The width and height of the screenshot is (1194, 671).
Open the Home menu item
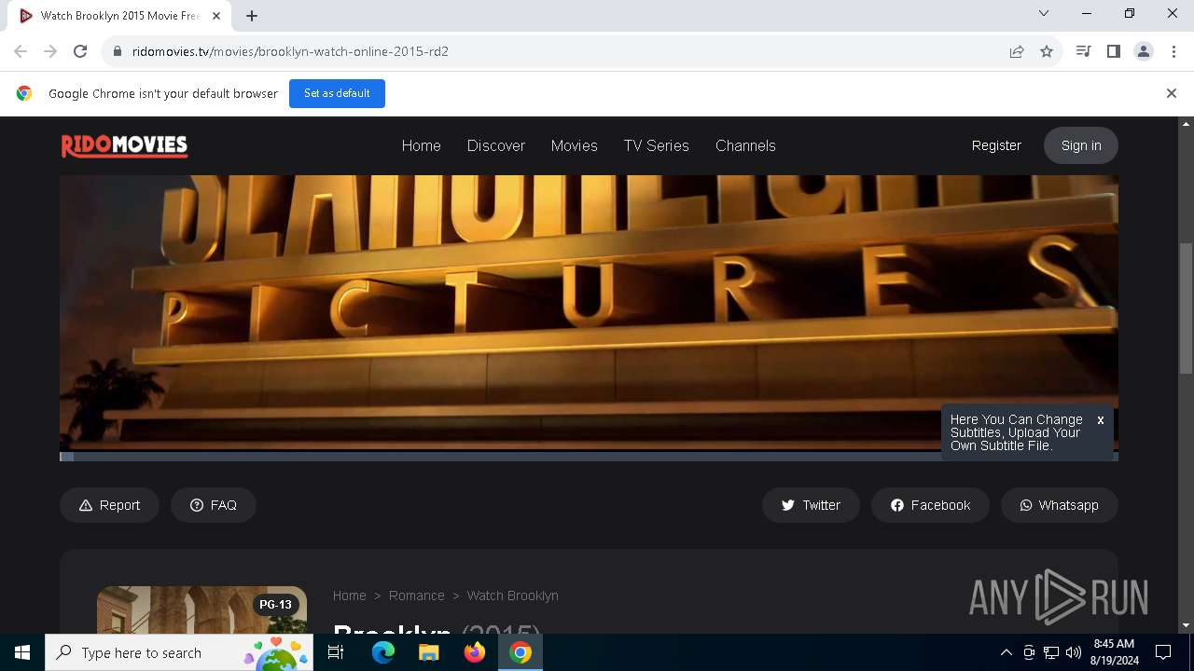(421, 145)
